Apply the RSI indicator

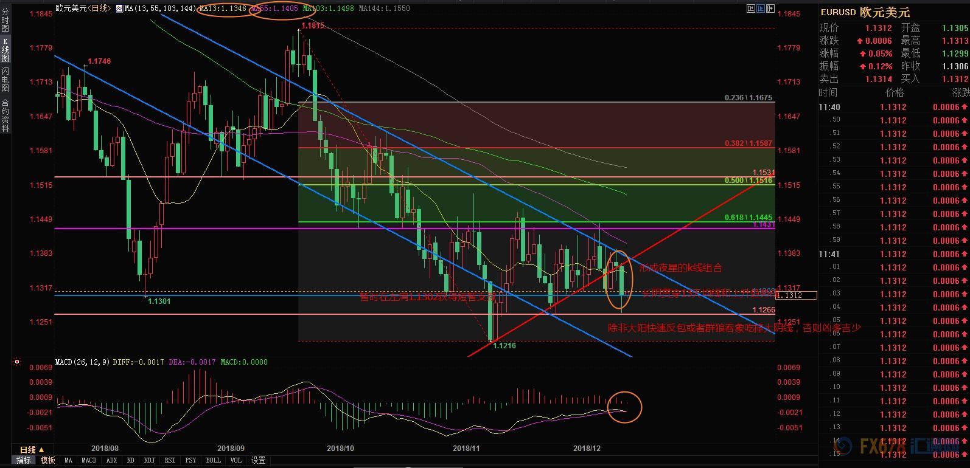click(170, 461)
